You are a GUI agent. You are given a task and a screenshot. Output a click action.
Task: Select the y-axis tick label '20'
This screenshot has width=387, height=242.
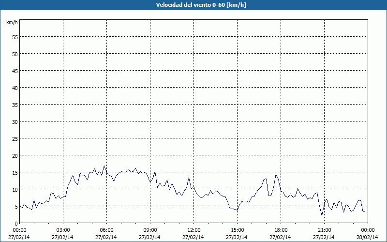(x=15, y=155)
